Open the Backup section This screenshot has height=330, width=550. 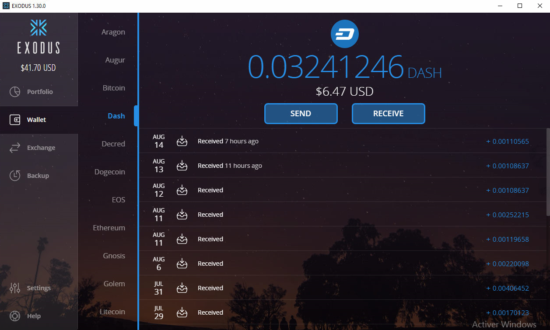(x=39, y=176)
